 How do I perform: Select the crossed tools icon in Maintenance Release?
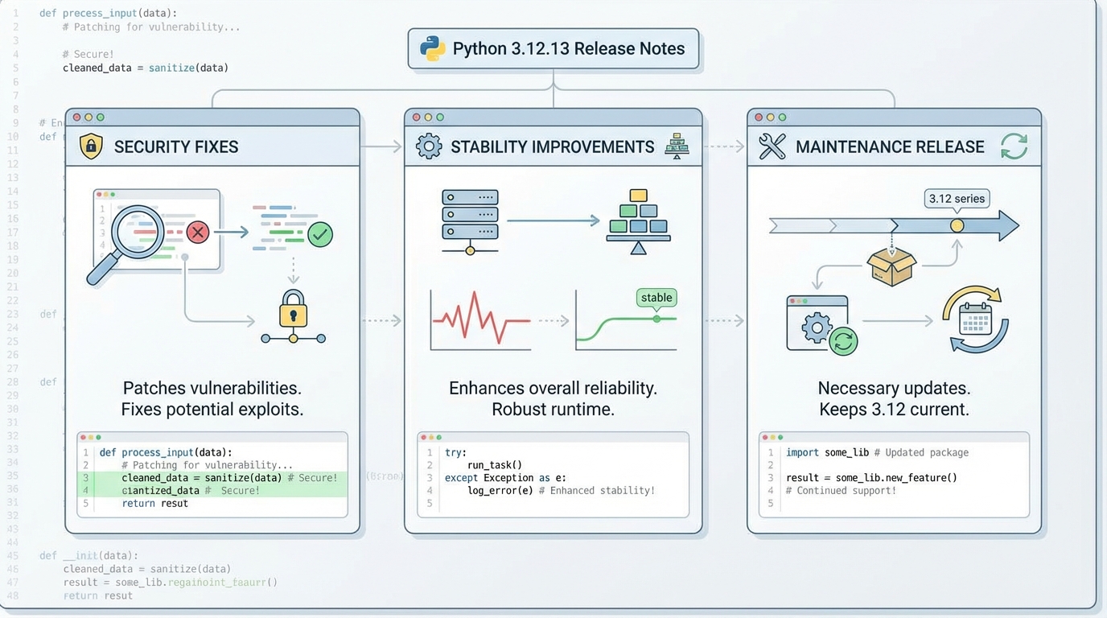pos(772,146)
